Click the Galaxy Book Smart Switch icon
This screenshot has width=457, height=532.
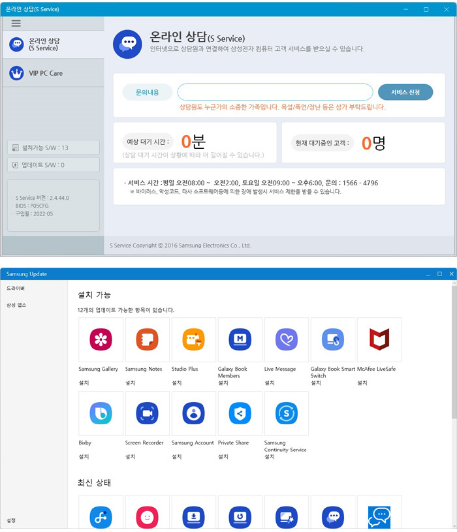(x=333, y=339)
